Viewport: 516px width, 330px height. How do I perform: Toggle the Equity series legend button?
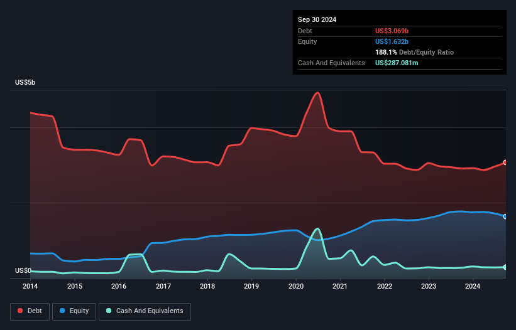pos(74,311)
